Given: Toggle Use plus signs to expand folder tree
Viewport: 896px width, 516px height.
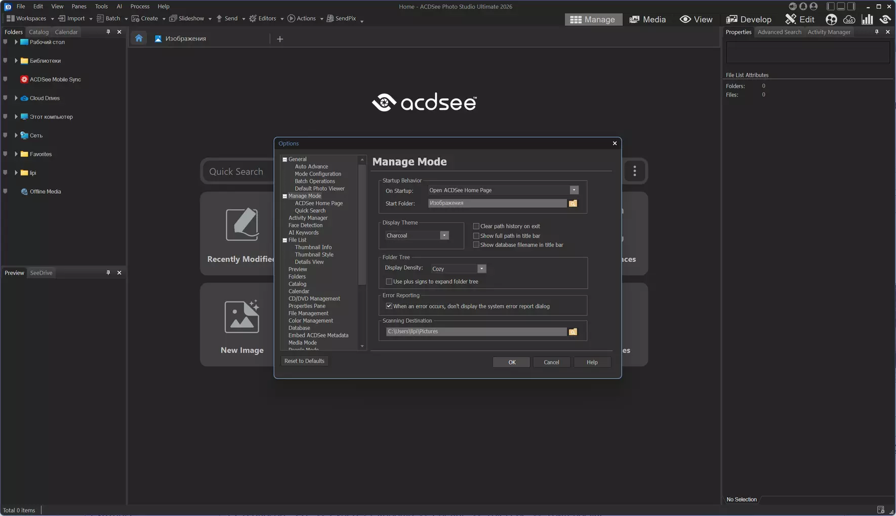Looking at the screenshot, I should 389,282.
